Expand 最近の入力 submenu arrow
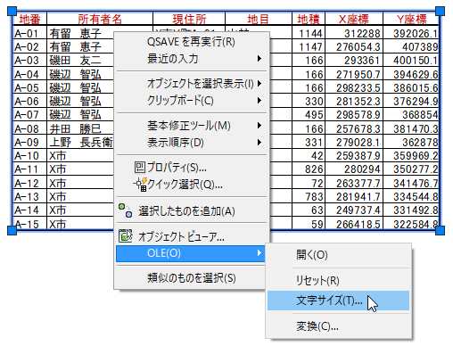453x346 pixels. [259, 59]
